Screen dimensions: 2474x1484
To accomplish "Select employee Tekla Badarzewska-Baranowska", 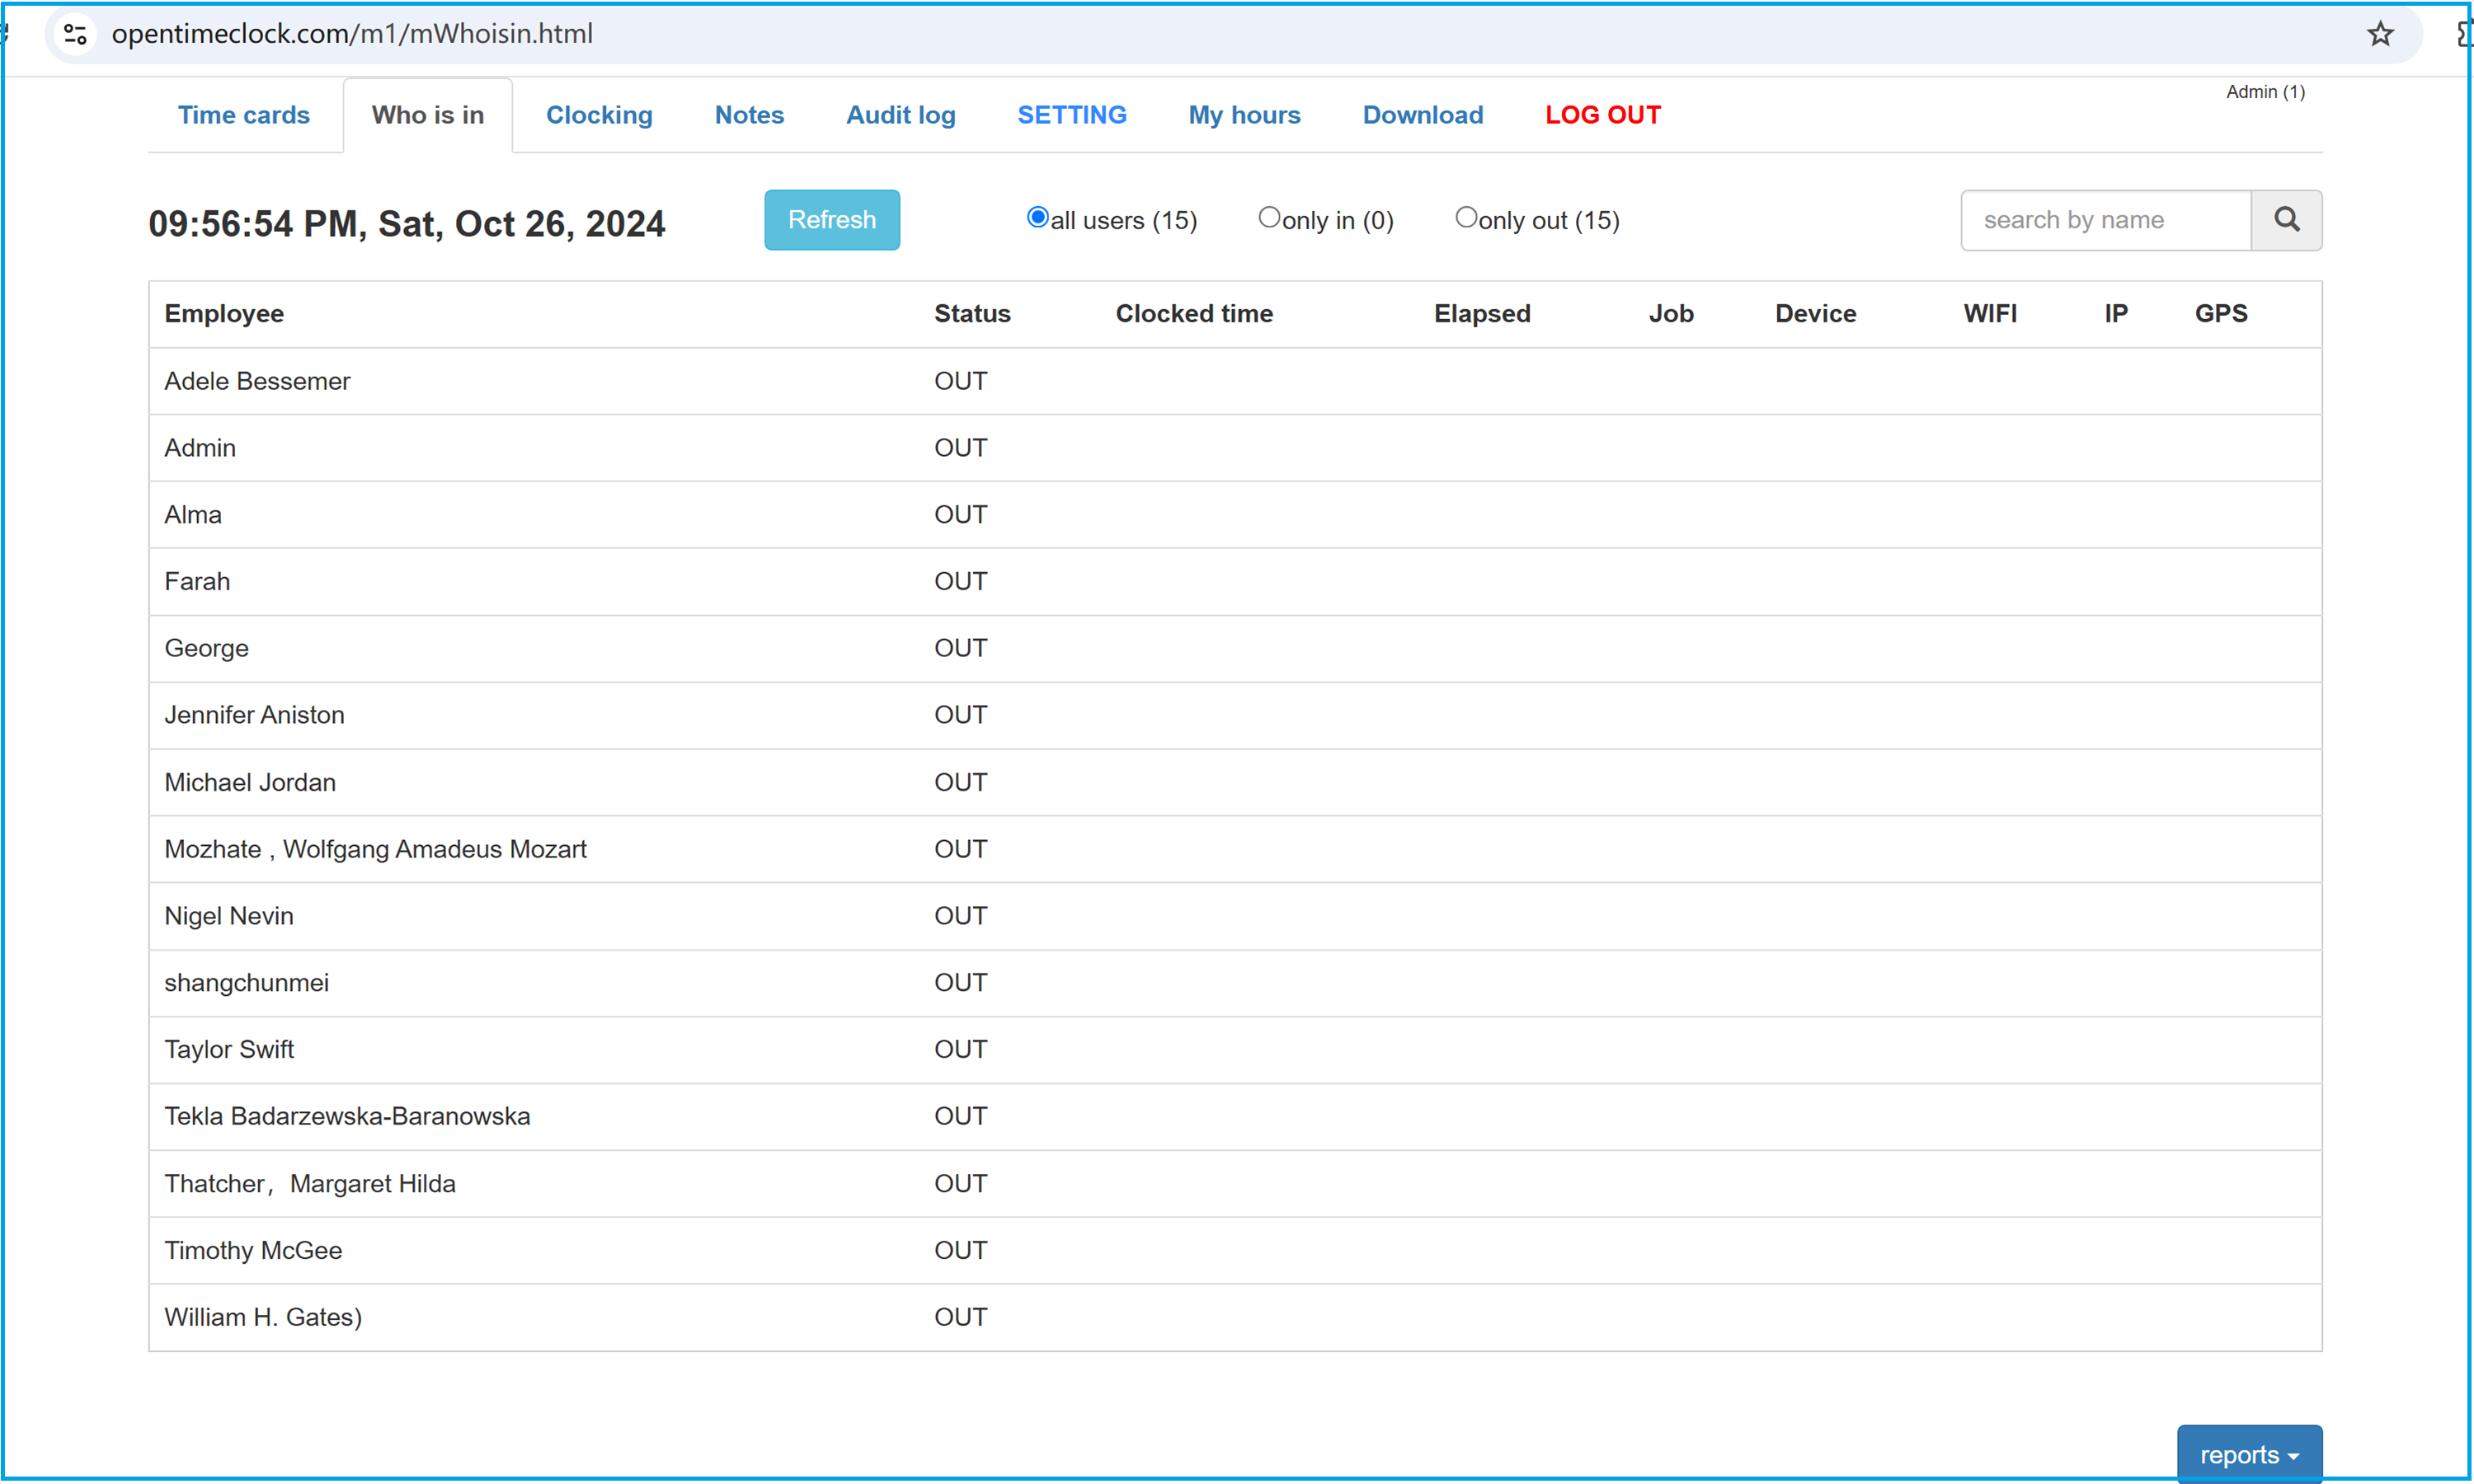I will pyautogui.click(x=347, y=1116).
